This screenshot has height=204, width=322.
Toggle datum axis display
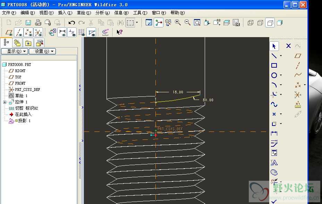click(19, 32)
